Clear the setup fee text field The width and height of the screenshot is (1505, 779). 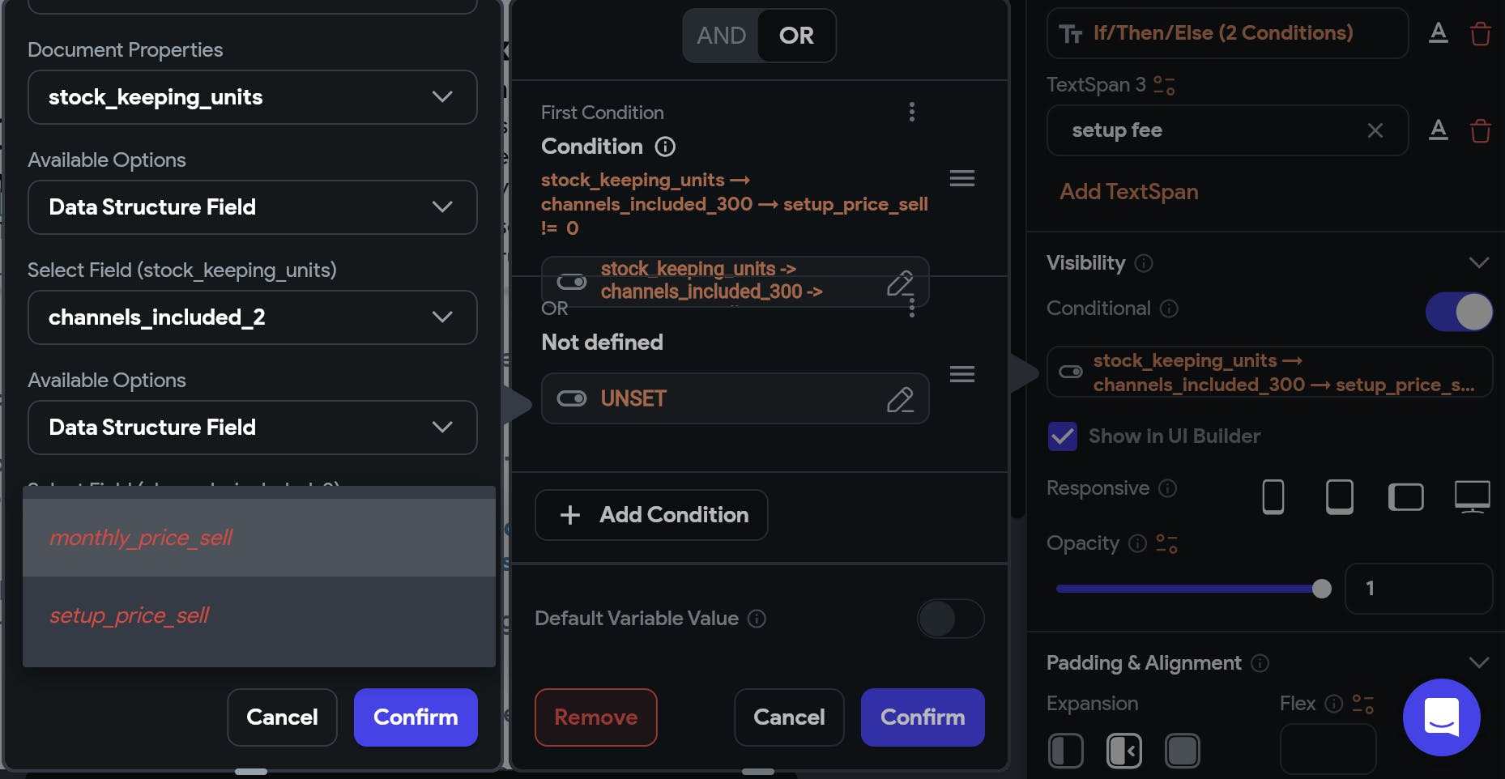click(x=1375, y=130)
